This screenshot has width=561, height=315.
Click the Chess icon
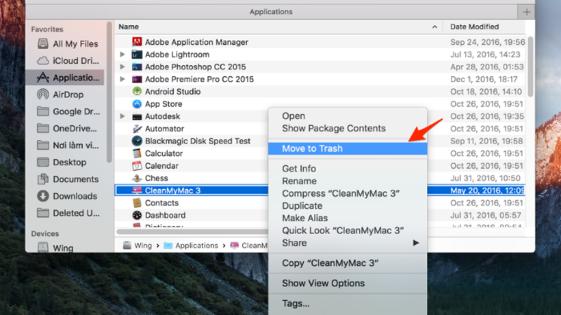point(137,178)
